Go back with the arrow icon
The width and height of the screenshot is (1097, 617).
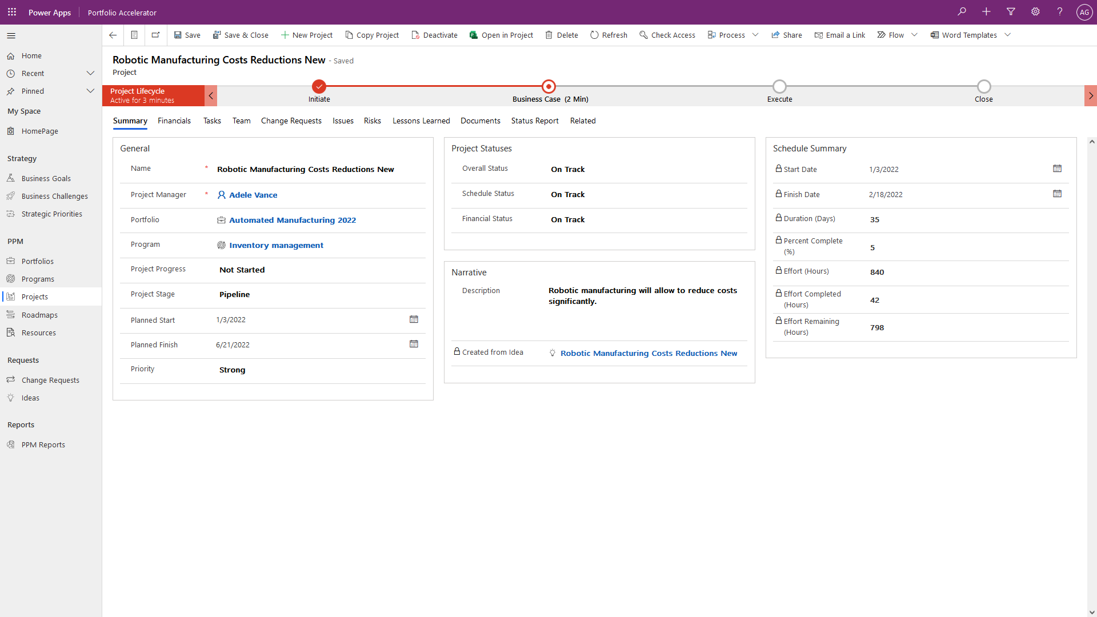point(113,35)
